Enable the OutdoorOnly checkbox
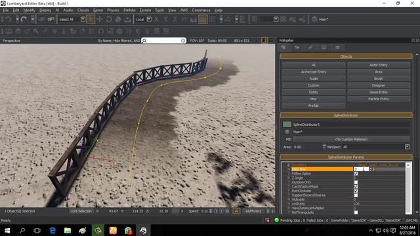Image resolution: width=420 pixels, height=236 pixels. (x=356, y=182)
